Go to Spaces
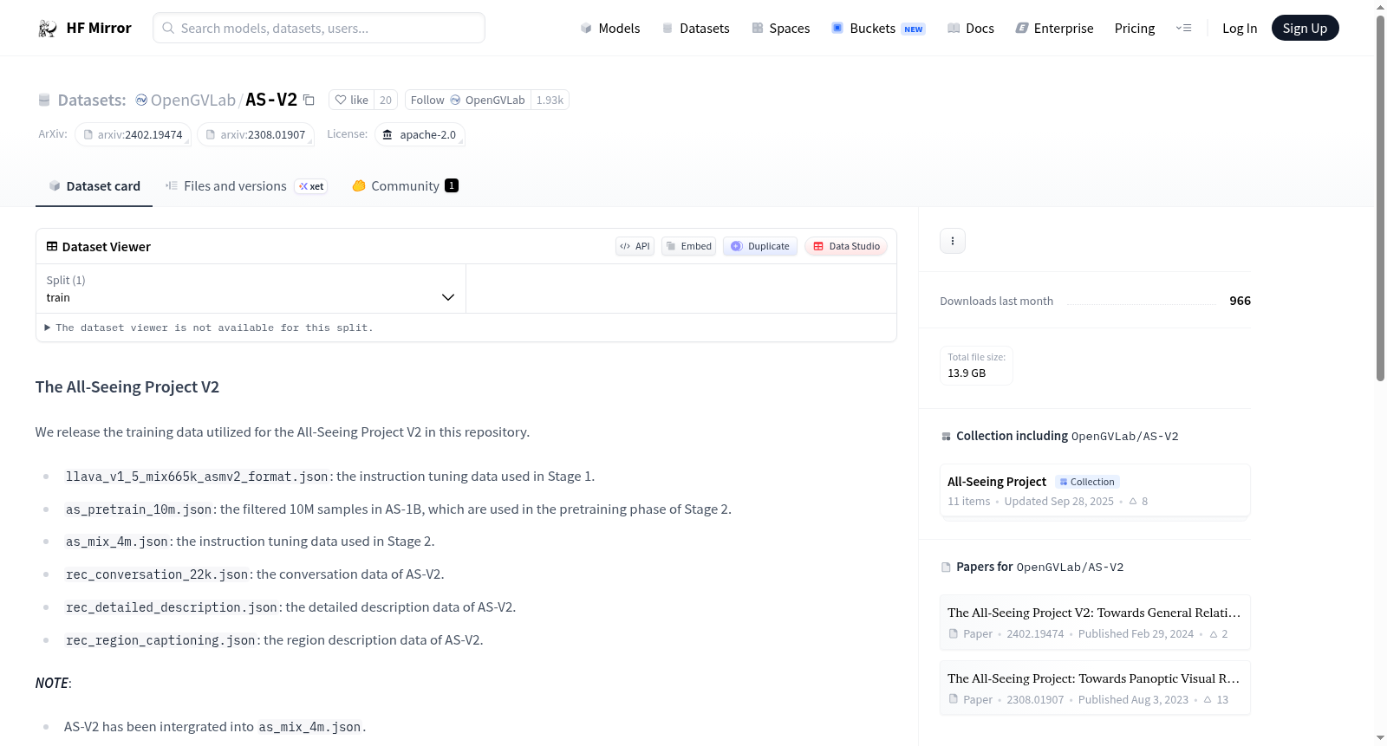Screen dimensions: 1387x746 point(781,29)
